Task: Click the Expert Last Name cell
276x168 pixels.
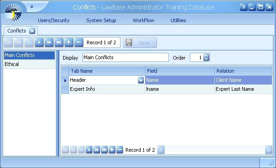Action: click(x=243, y=89)
